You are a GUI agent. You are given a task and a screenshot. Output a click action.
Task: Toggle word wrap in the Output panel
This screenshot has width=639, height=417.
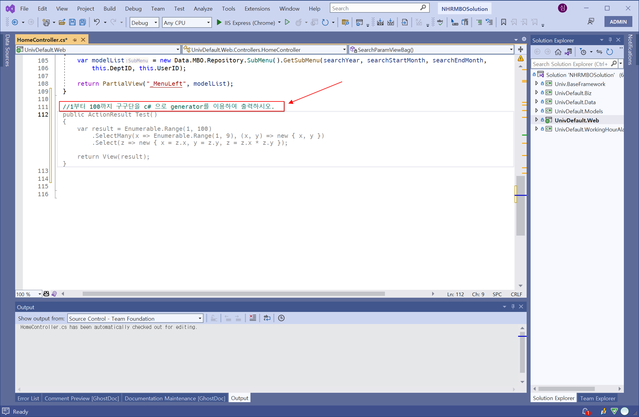tap(267, 318)
